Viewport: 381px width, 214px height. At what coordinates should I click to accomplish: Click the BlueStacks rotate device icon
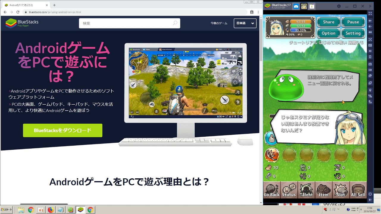[370, 57]
